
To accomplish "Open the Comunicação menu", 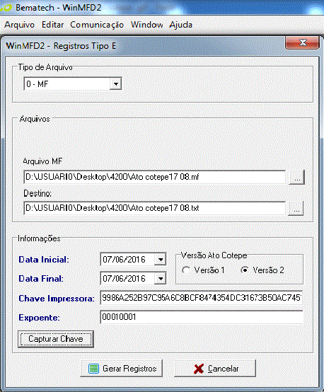I will [97, 25].
